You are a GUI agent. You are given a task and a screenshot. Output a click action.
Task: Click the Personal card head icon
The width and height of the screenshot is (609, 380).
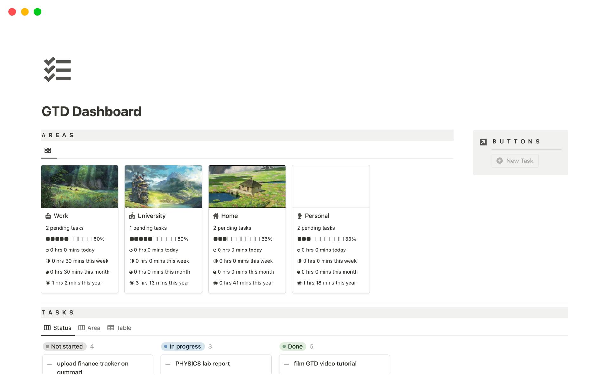[299, 216]
